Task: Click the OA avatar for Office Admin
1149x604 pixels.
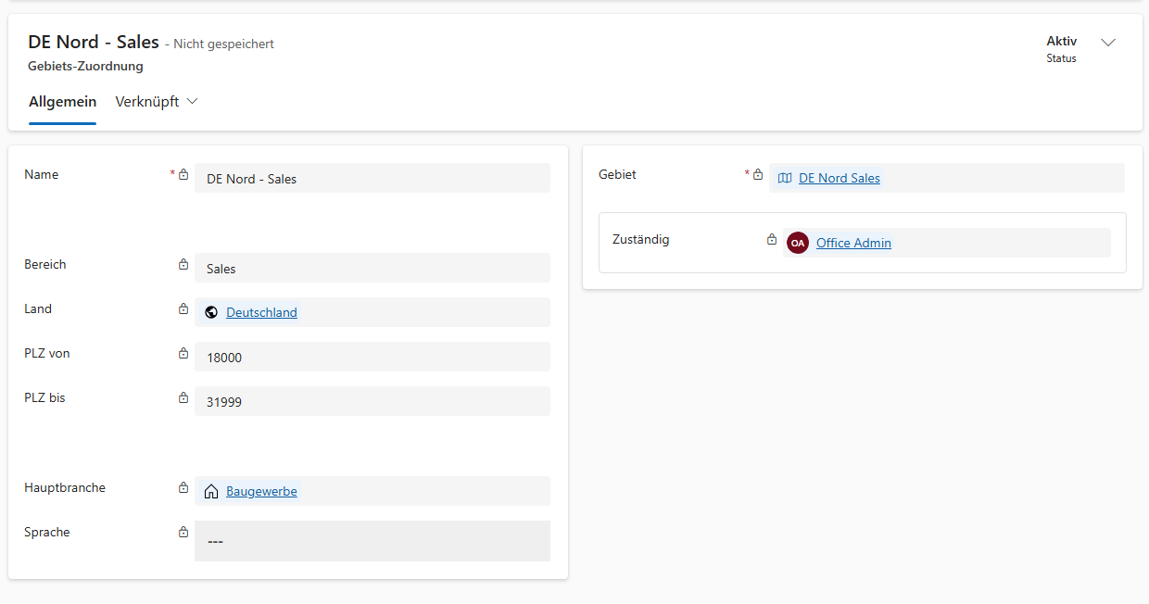Action: pos(797,243)
